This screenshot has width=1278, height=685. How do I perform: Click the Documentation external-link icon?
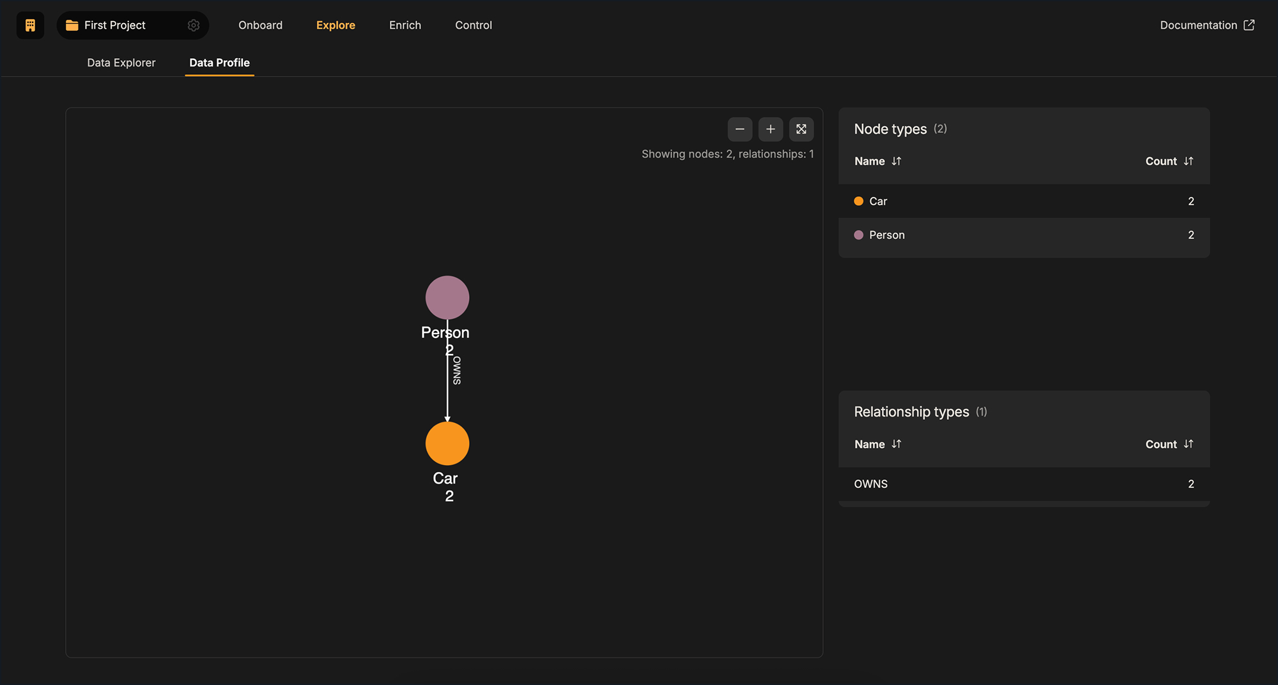pos(1249,25)
